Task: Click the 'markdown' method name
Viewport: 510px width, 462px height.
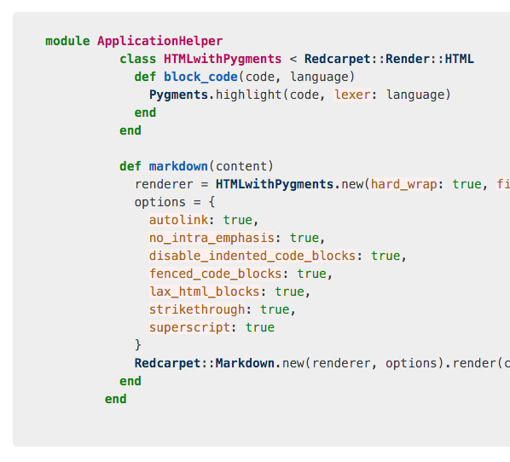Action: [178, 166]
